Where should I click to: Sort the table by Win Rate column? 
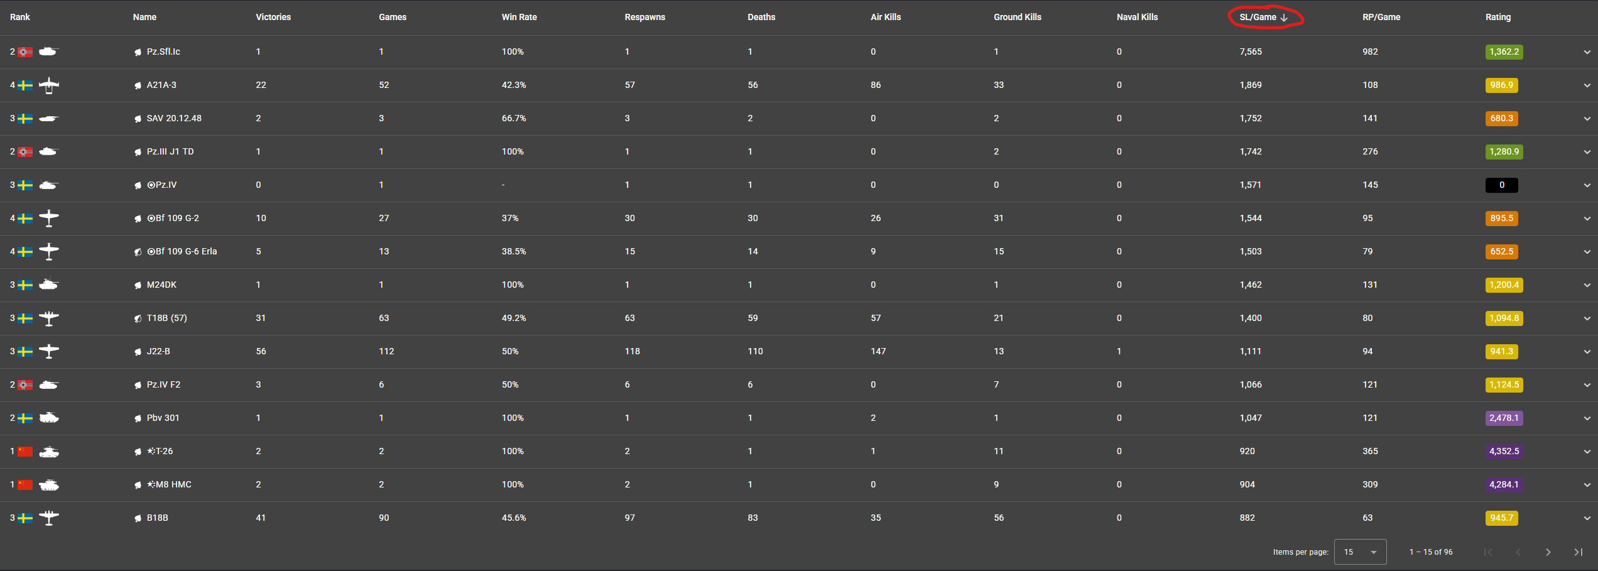tap(519, 17)
